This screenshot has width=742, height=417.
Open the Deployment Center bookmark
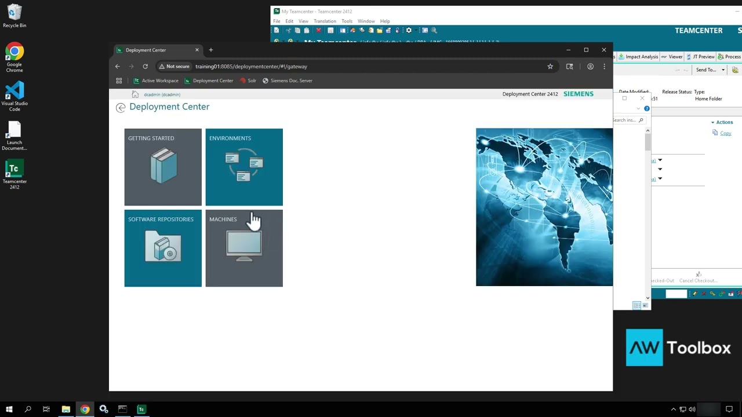pos(209,81)
